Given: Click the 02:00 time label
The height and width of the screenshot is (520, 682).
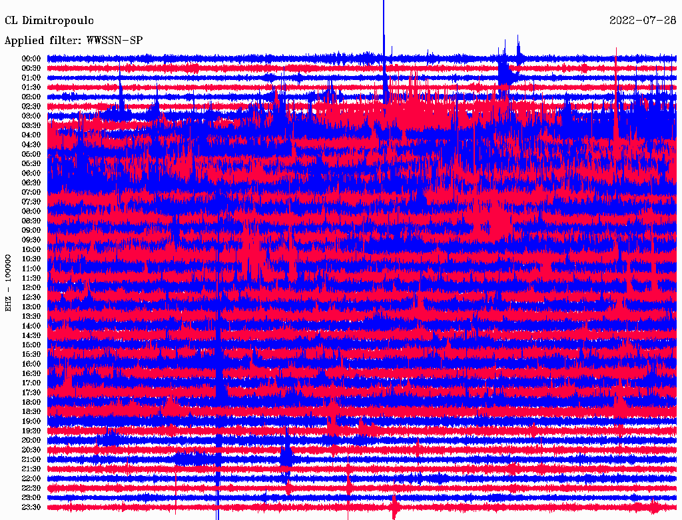Looking at the screenshot, I should pos(31,97).
